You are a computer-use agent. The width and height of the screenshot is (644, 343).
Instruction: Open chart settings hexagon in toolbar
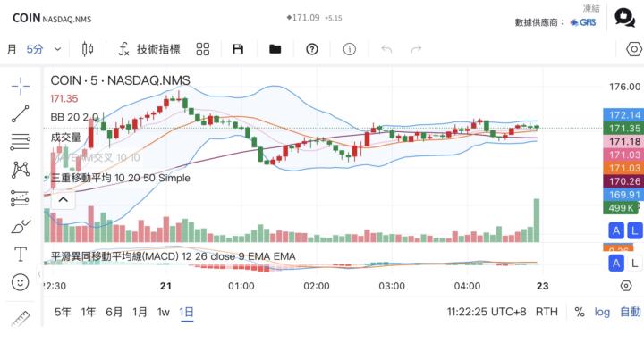coord(634,49)
